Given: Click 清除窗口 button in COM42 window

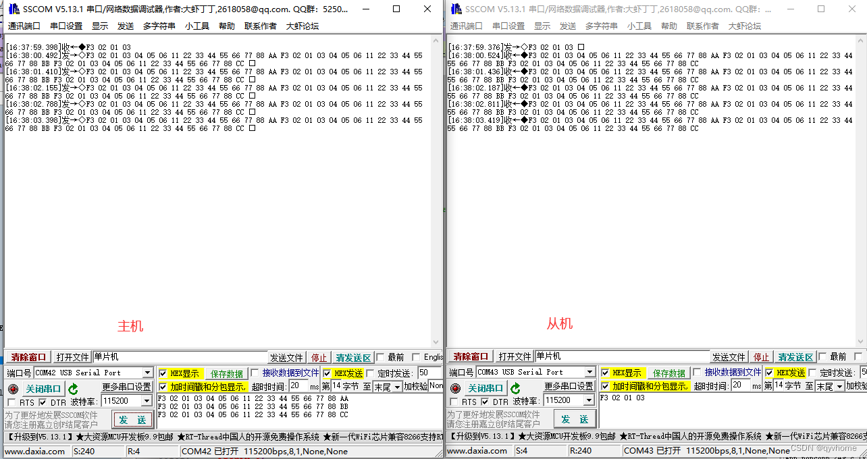Looking at the screenshot, I should [x=28, y=357].
